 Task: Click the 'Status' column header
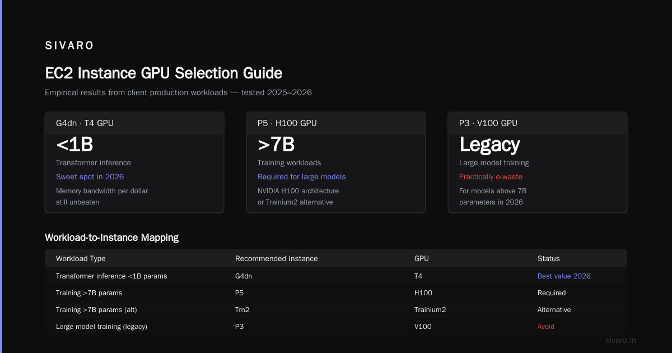[549, 259]
